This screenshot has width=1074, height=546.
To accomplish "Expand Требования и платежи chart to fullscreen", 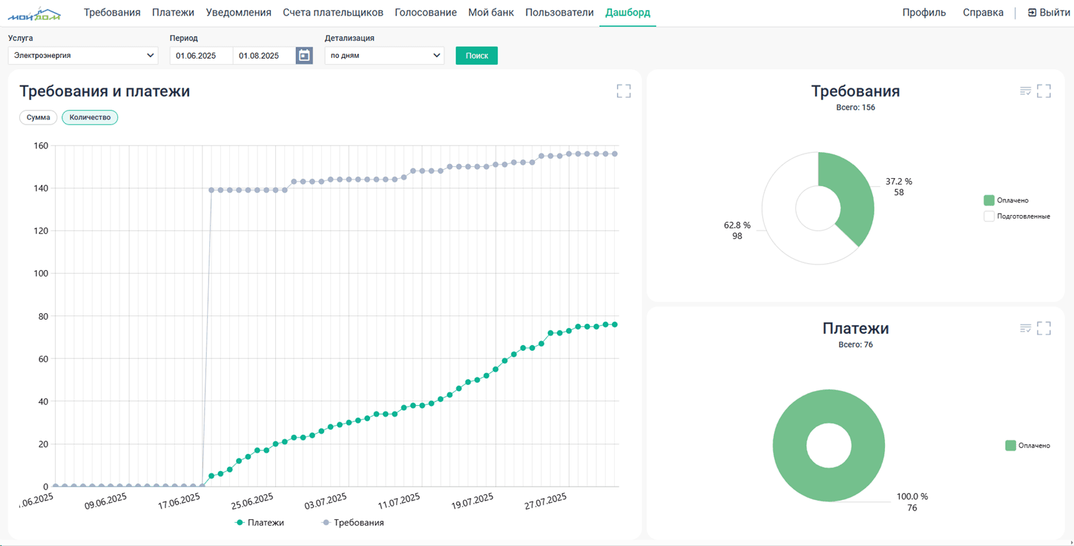I will pos(623,91).
